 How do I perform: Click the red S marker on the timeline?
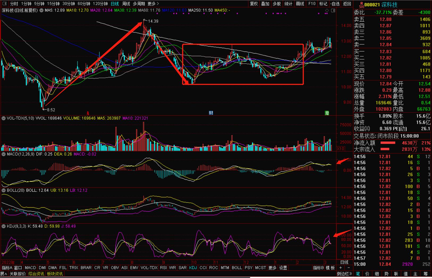click(x=88, y=113)
